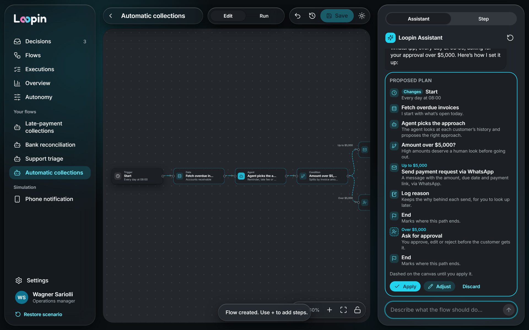Viewport: 529px width, 330px height.
Task: Select the Amount over $5,000 condition node
Action: 322,176
